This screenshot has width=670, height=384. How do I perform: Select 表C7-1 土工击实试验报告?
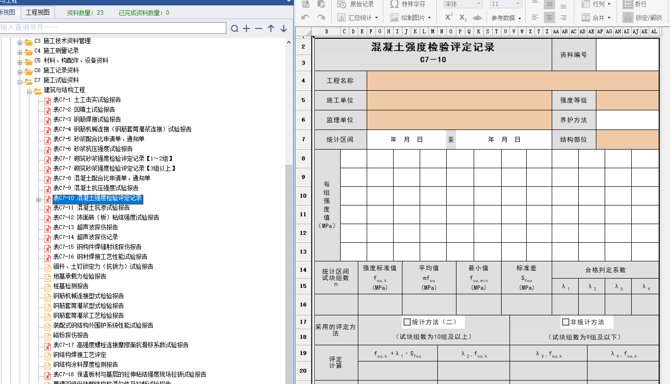tap(87, 100)
